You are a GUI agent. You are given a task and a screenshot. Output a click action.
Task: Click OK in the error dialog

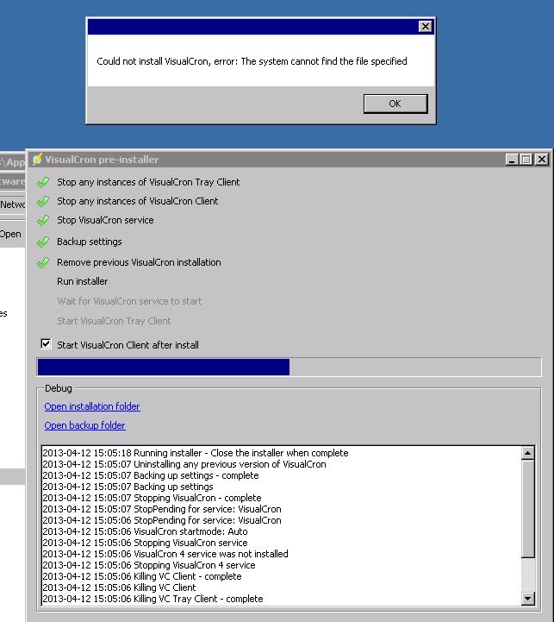(x=395, y=104)
